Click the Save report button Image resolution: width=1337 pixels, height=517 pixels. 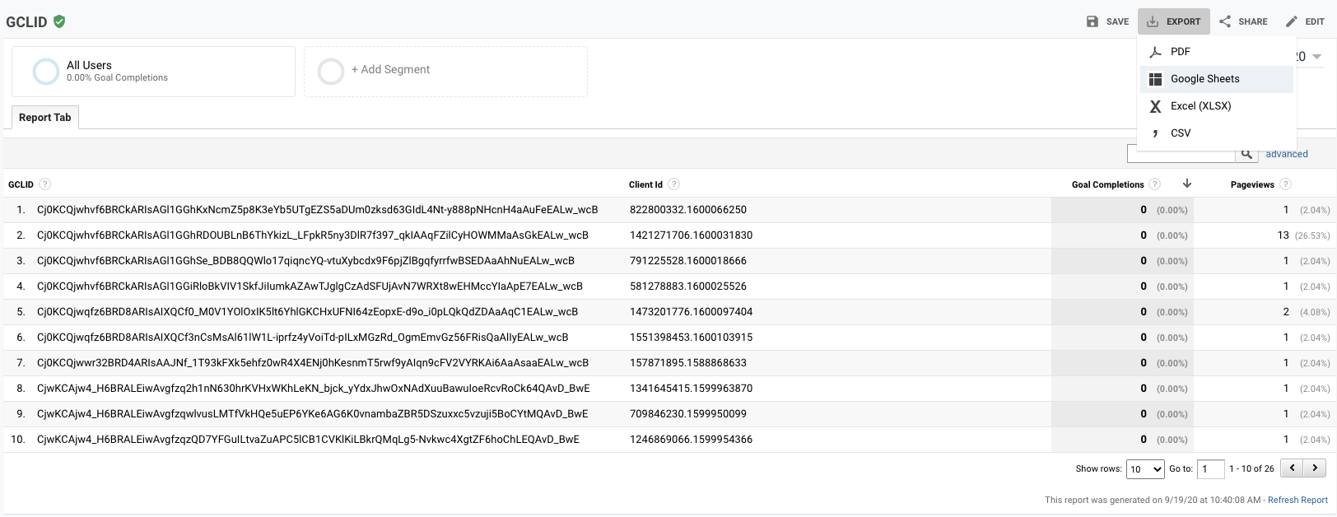(x=1107, y=21)
